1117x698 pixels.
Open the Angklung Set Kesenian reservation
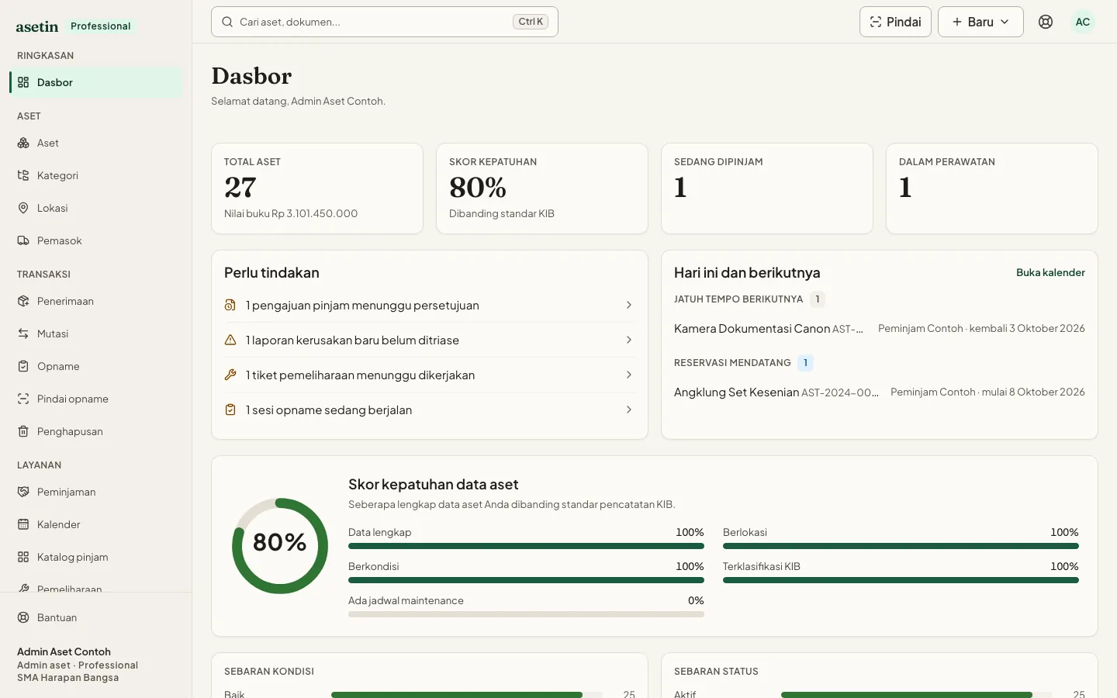[x=880, y=392]
